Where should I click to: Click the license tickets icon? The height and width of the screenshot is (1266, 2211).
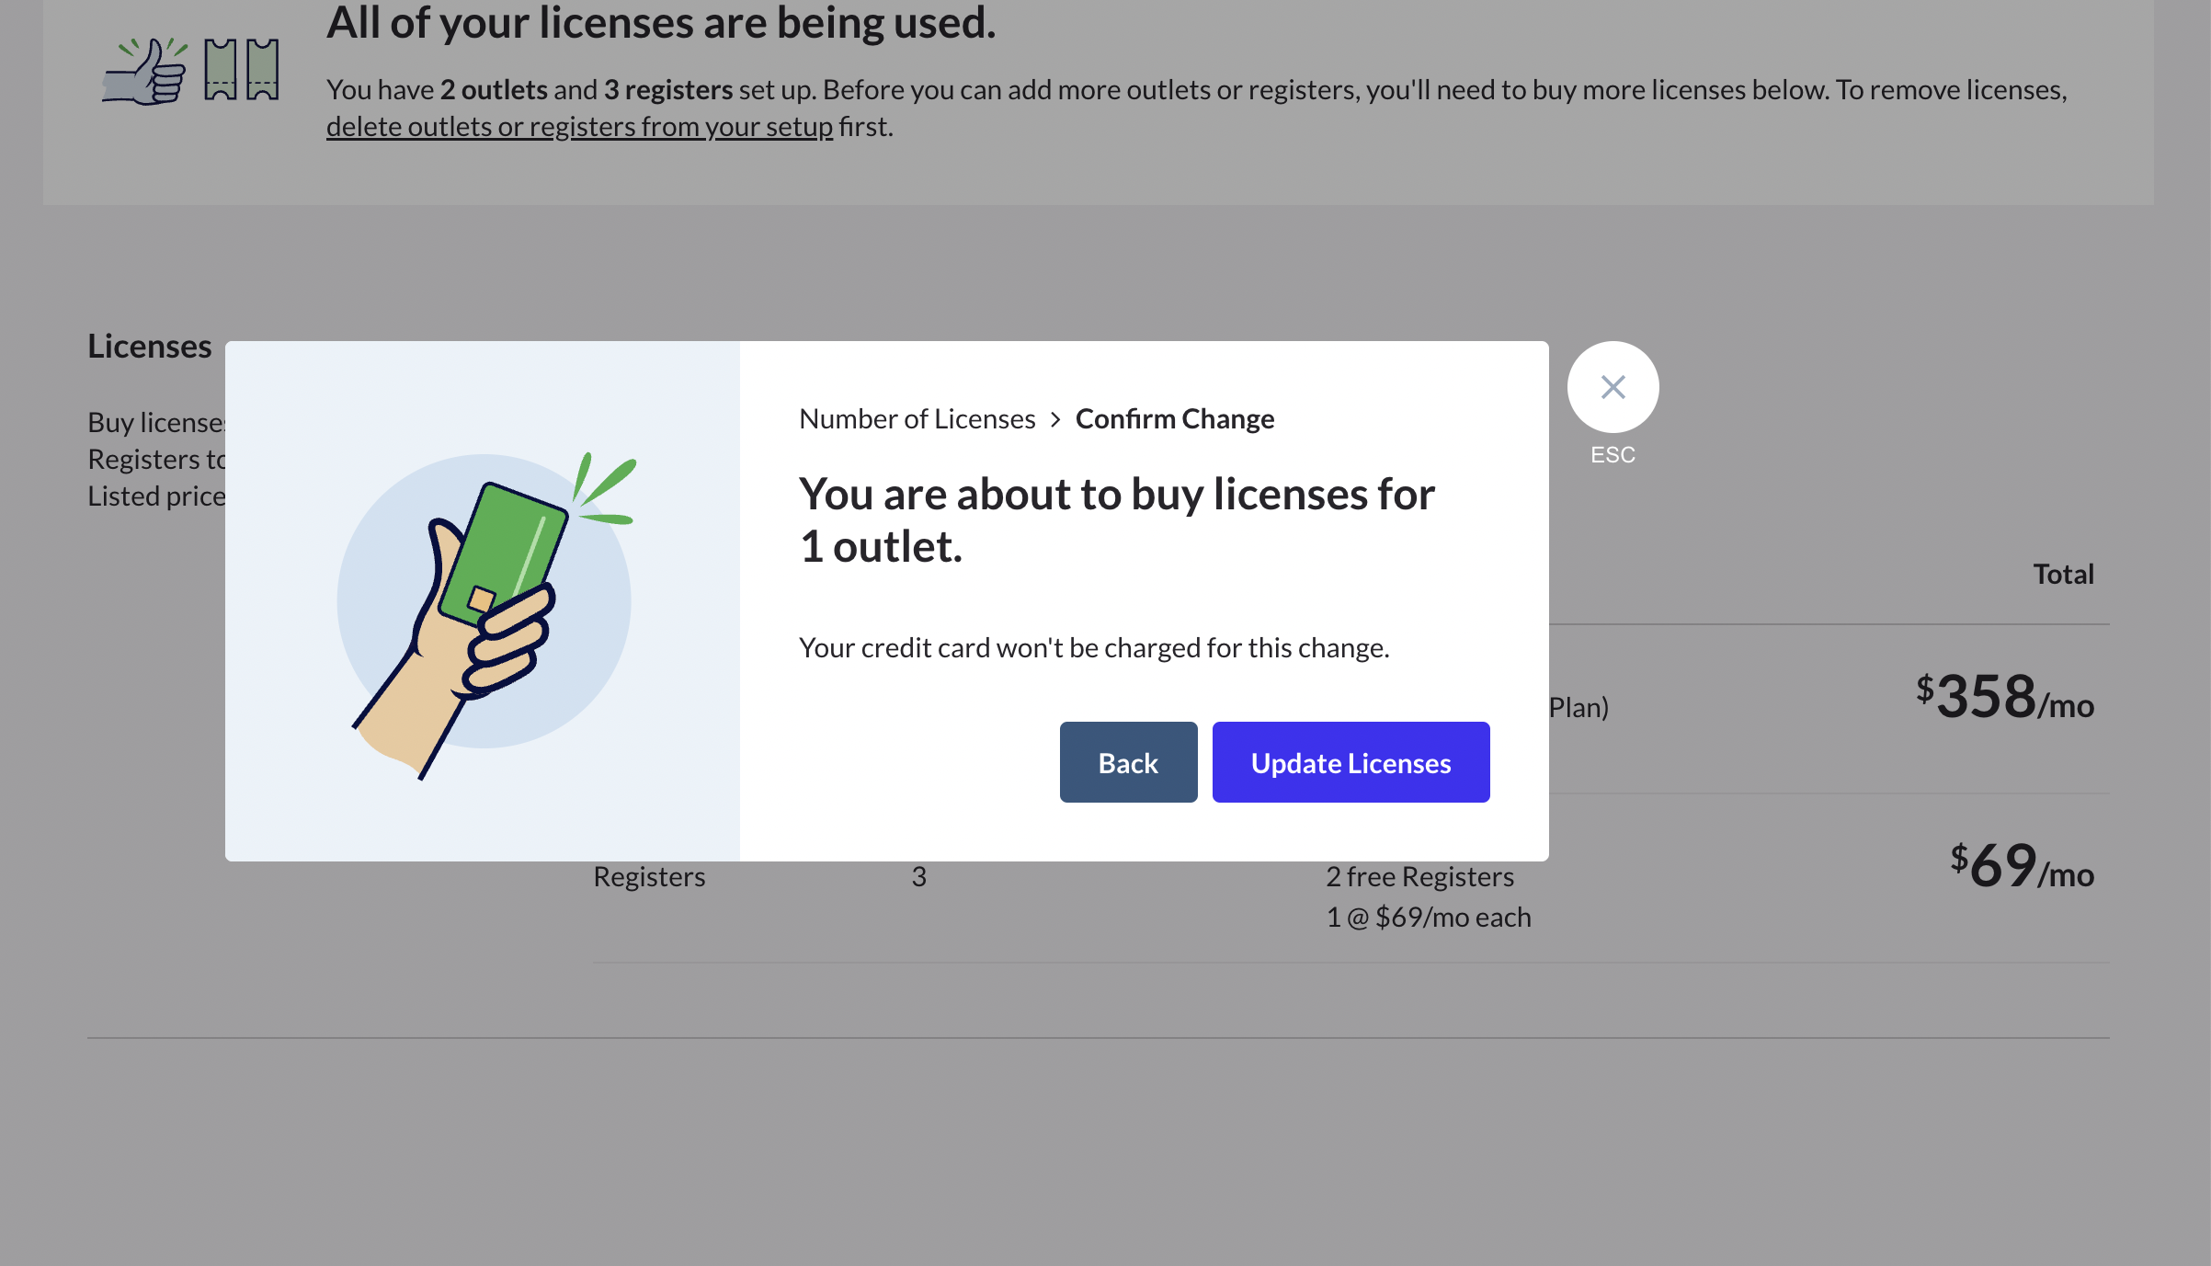241,69
